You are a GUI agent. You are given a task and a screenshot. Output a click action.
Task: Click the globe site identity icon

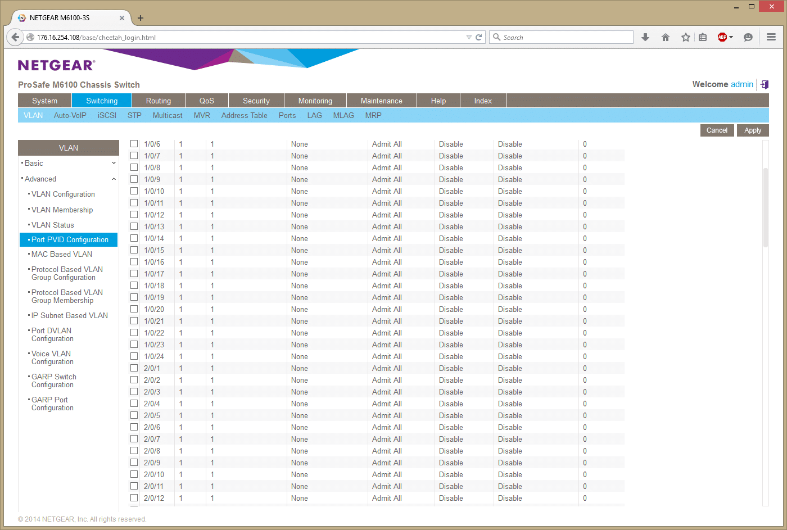coord(30,37)
